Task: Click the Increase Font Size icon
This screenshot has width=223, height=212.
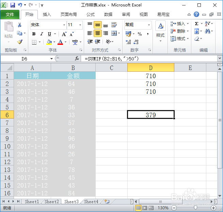Action: click(x=64, y=34)
